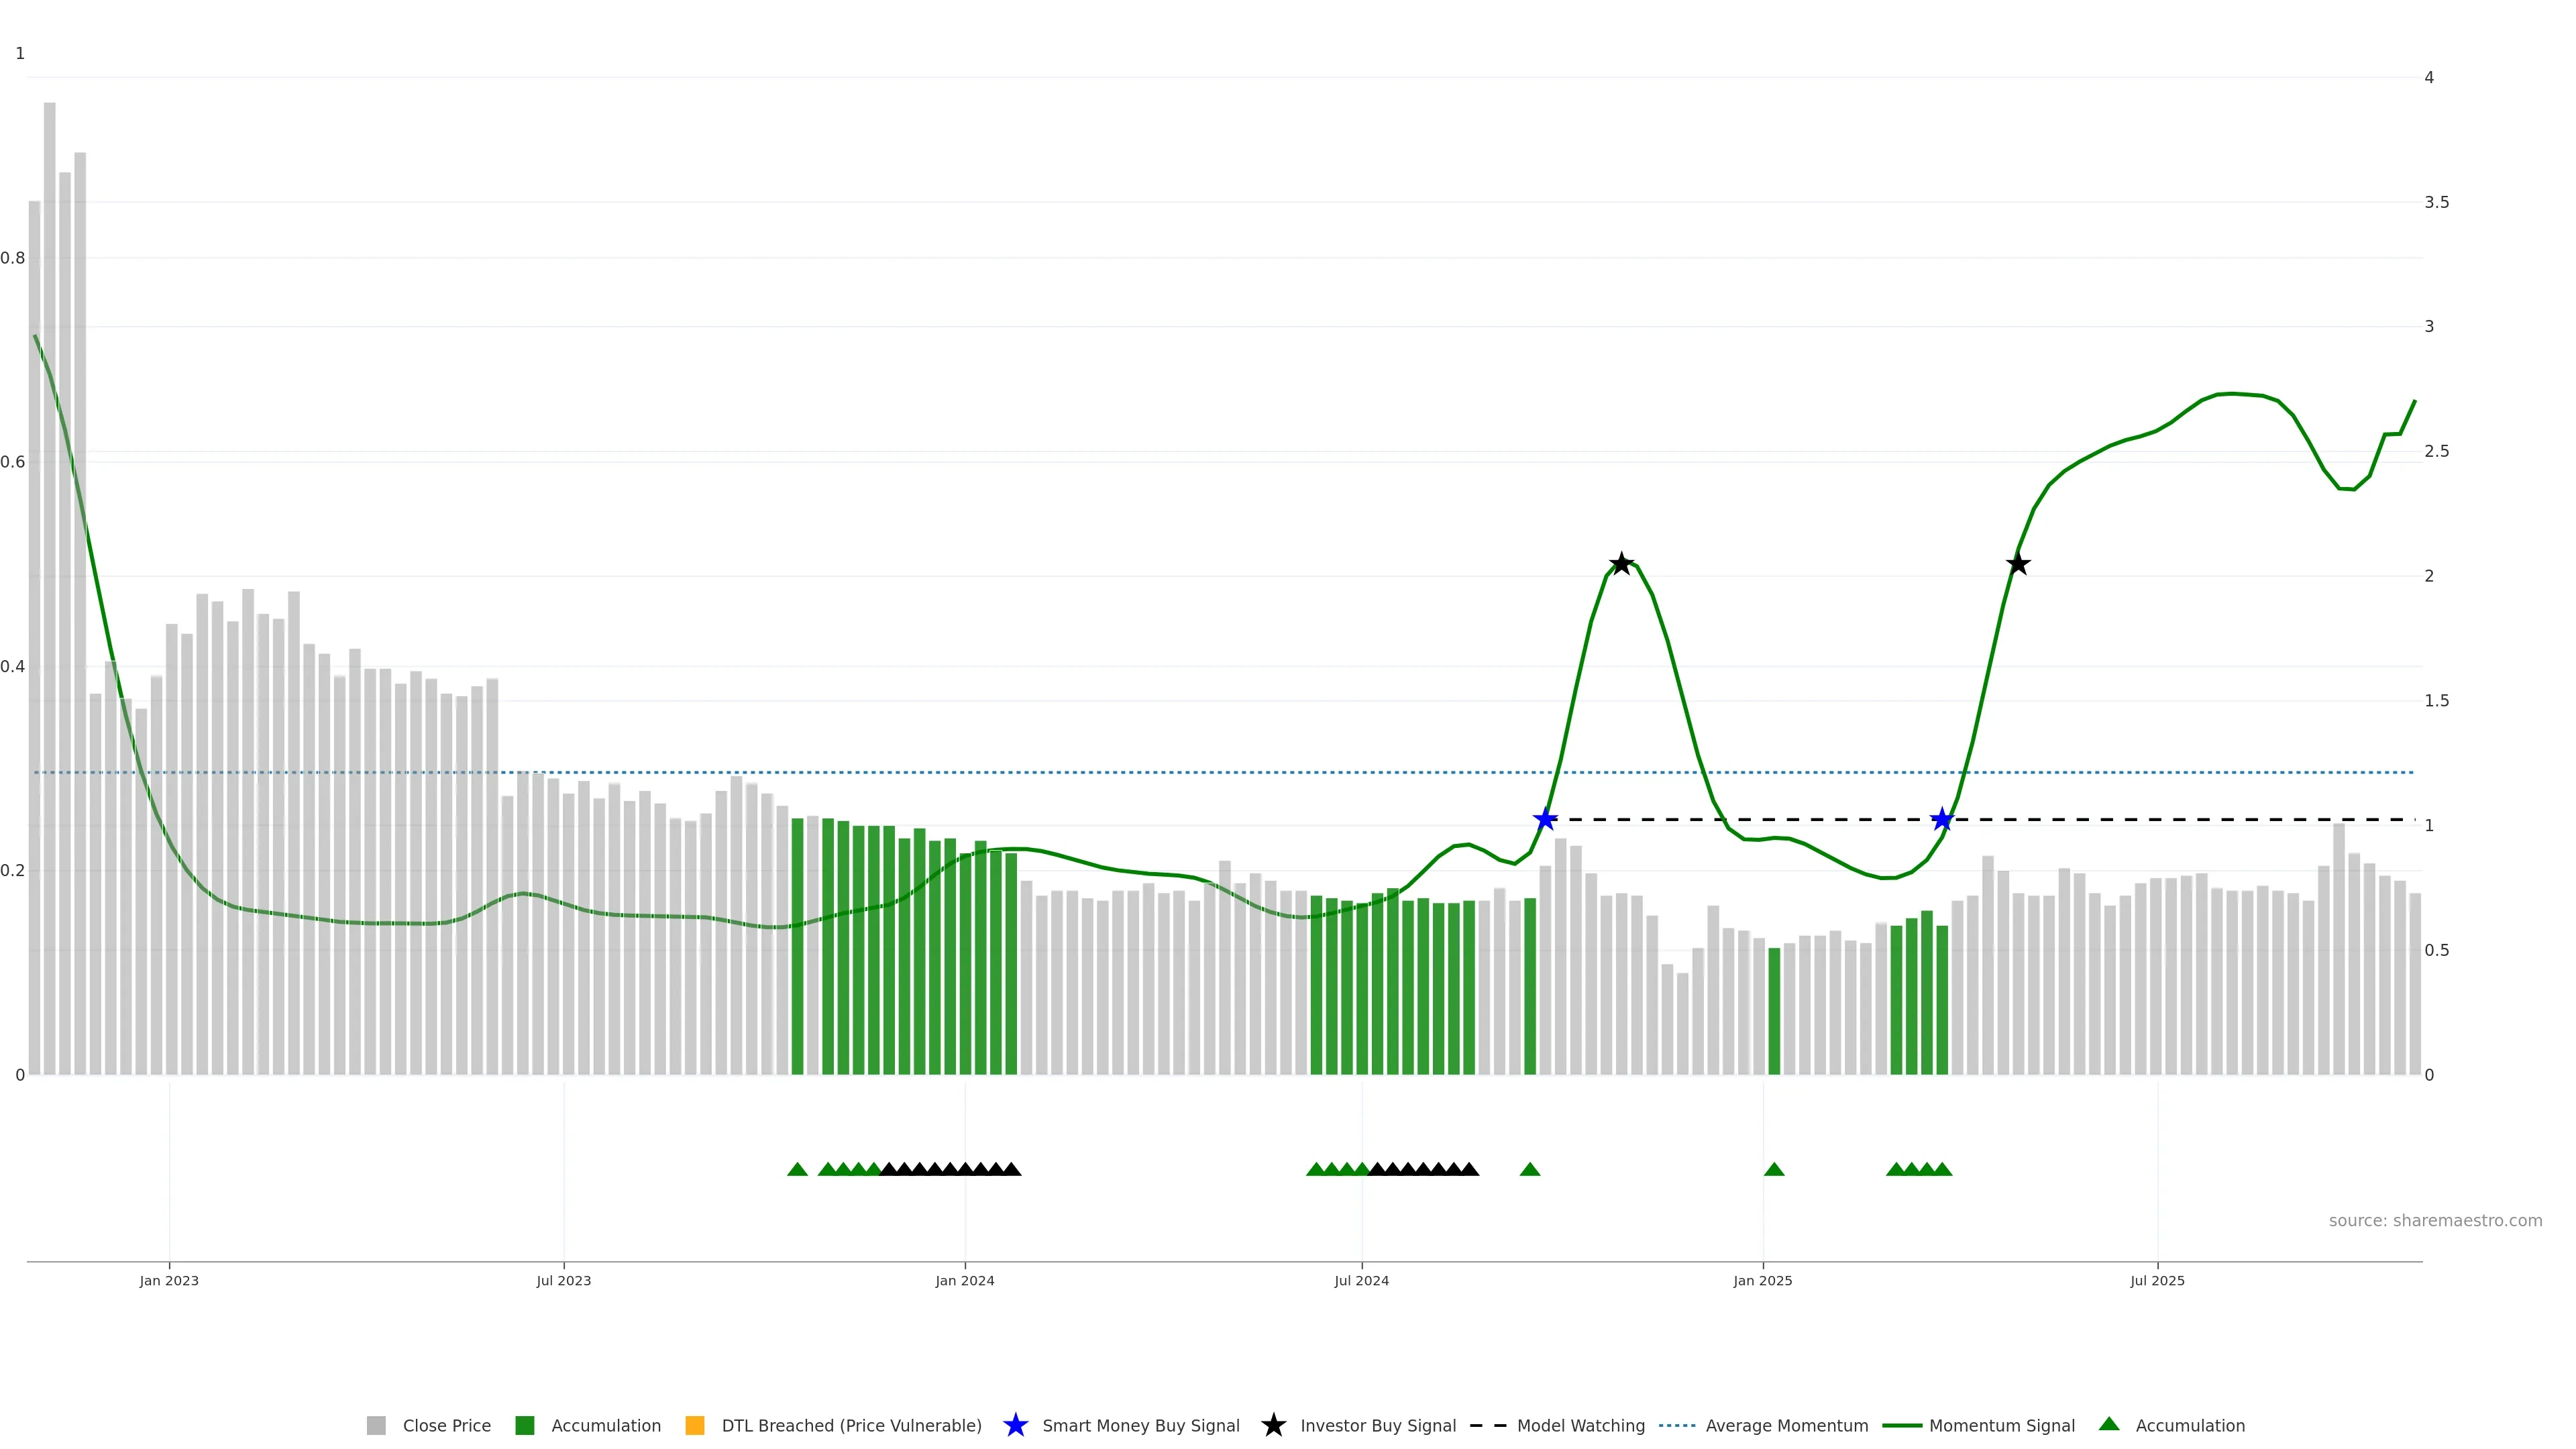This screenshot has height=1449, width=2576.
Task: Click the black star Investor Buy legend icon
Action: click(x=1273, y=1425)
